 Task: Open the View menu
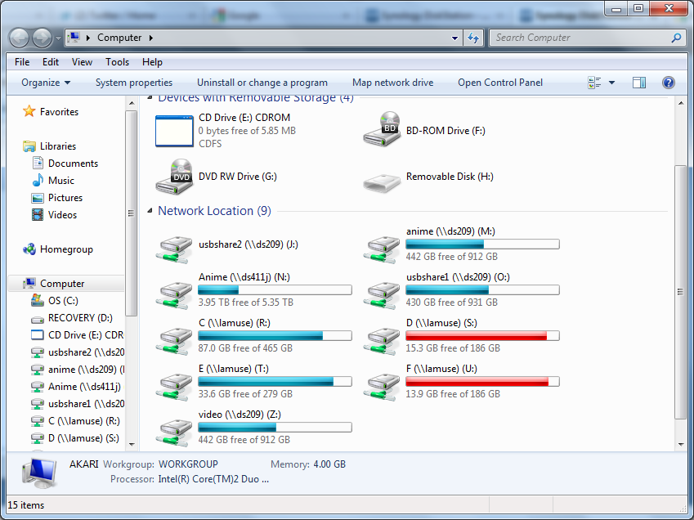point(82,62)
